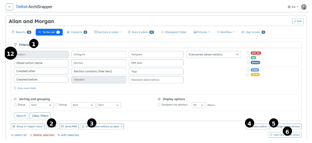The image size is (312, 143).
Task: Click the Tags filter field
Action: tap(156, 71)
